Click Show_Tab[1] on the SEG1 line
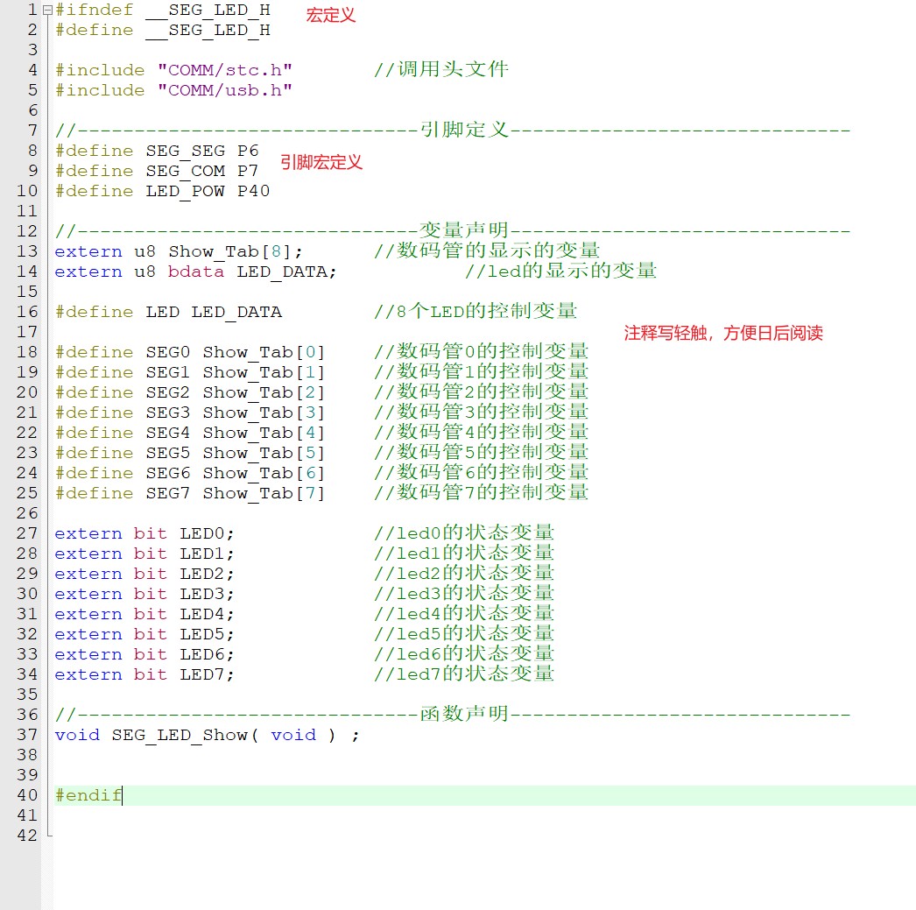Viewport: 916px width, 910px height. 264,372
